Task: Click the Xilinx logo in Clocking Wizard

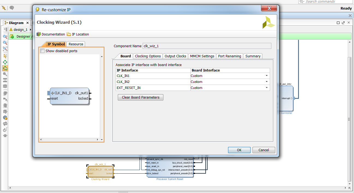Action: [x=269, y=22]
